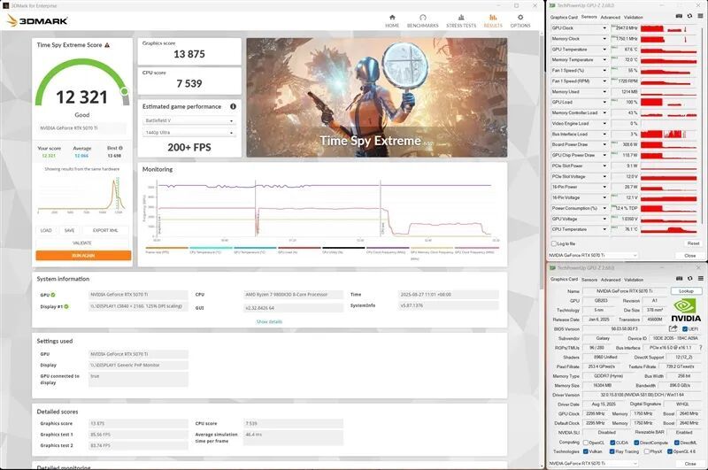Click the GPU Clock sensor graph in GPU-Z
Screen dimensions: 708x470
point(668,28)
